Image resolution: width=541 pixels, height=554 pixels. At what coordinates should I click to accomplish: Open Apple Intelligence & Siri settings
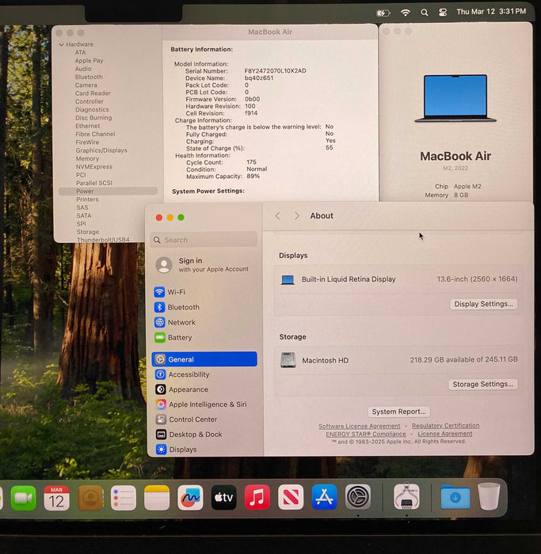click(204, 404)
